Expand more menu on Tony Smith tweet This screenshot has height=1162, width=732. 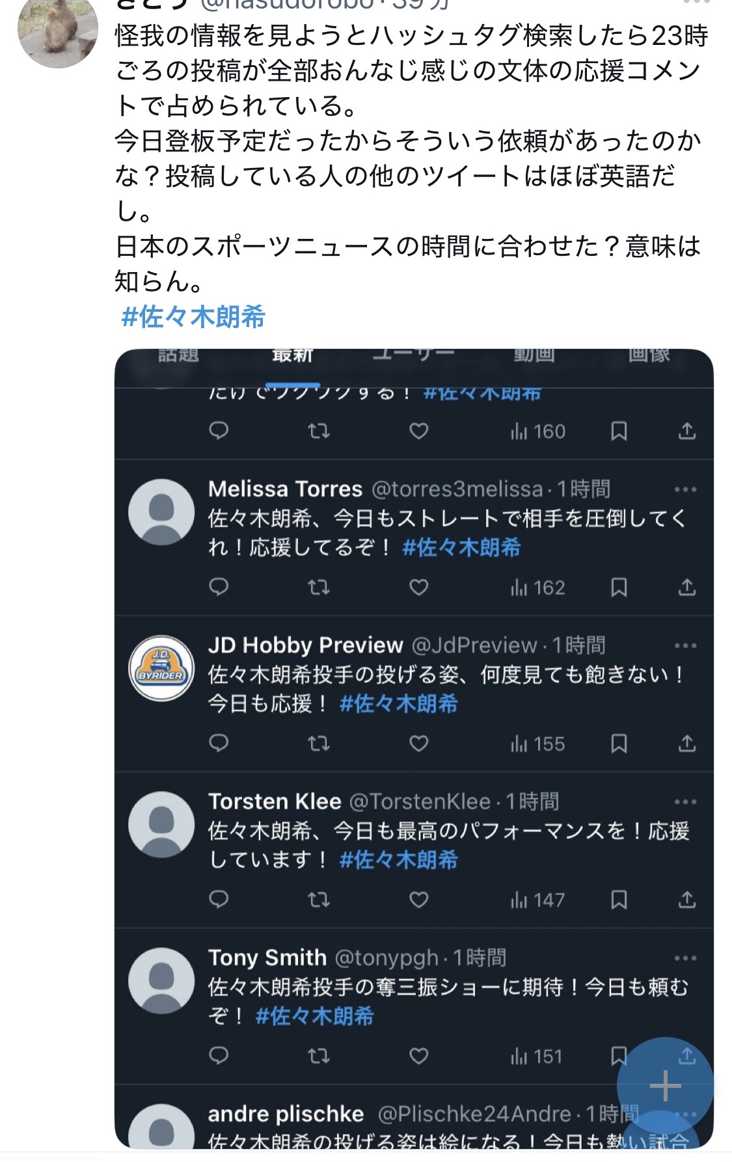[686, 958]
